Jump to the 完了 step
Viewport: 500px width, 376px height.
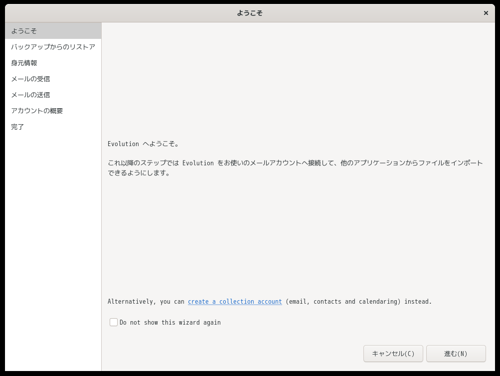point(53,127)
